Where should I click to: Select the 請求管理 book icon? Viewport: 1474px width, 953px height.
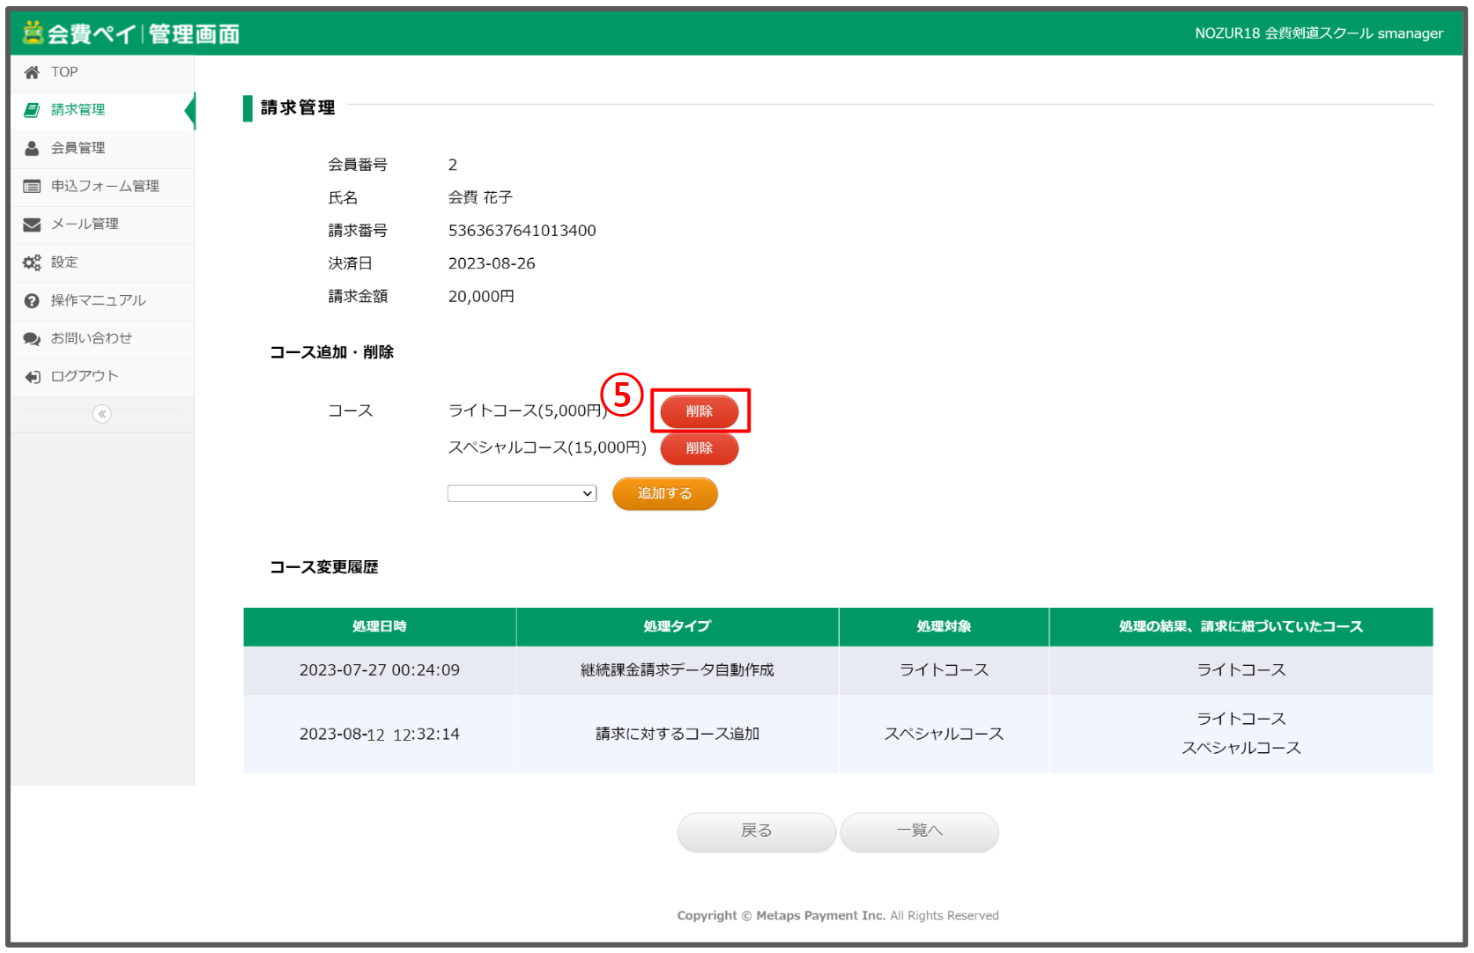(x=32, y=110)
